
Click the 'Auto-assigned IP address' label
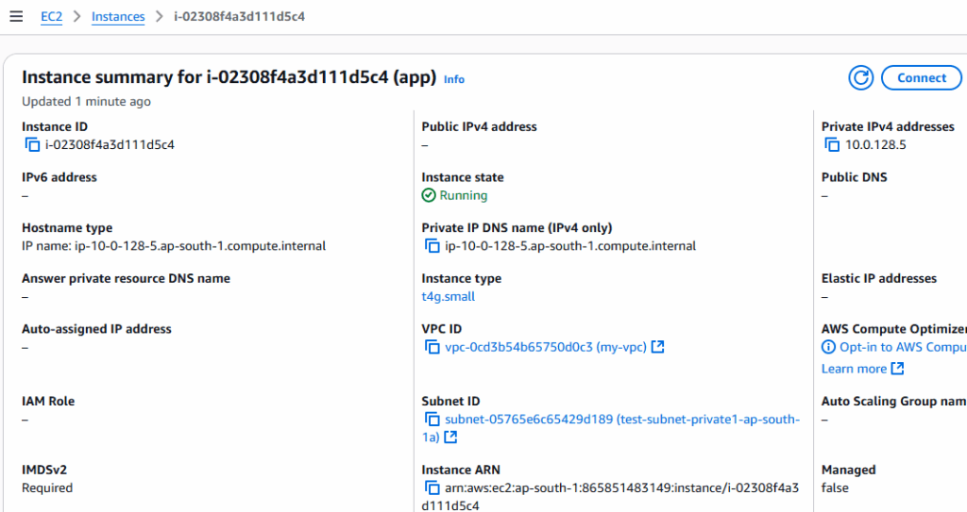coord(97,329)
